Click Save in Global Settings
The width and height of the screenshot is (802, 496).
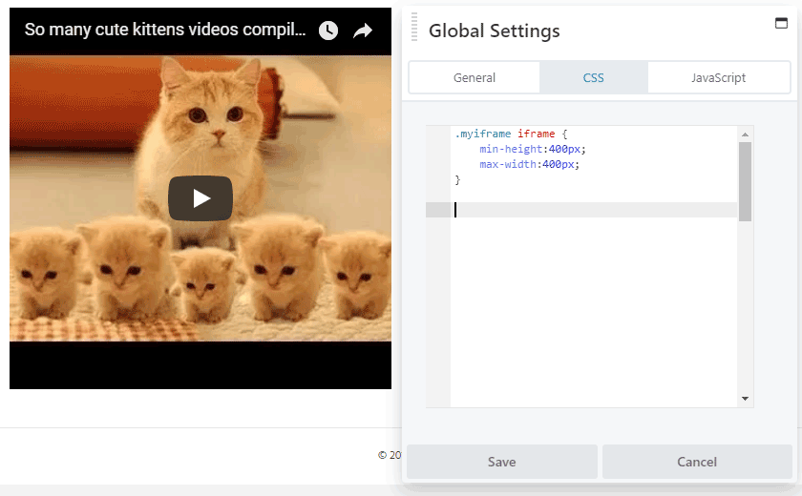[502, 462]
